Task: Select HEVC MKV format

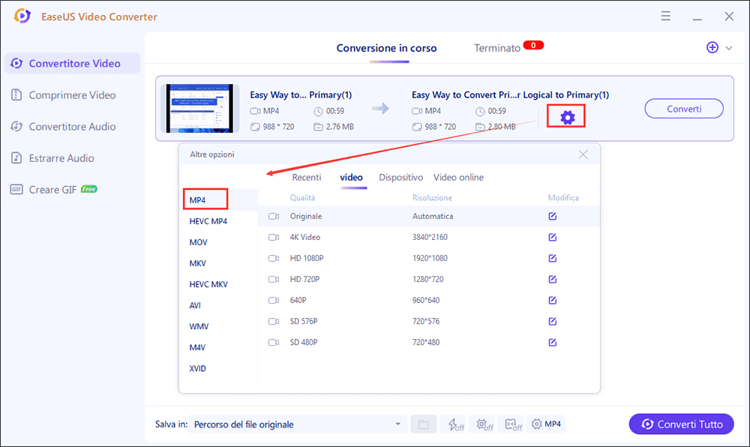Action: 208,284
